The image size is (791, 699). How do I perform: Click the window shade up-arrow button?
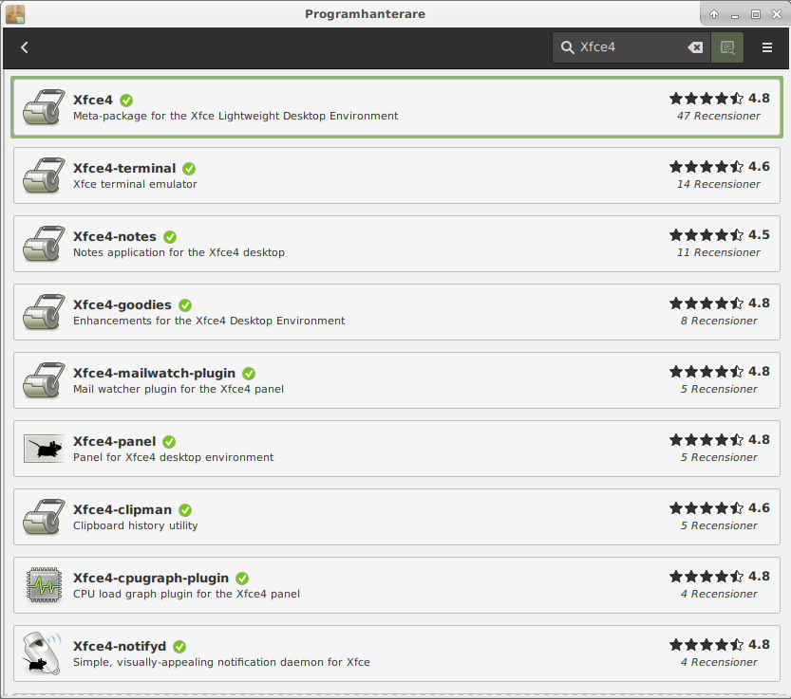click(x=714, y=14)
